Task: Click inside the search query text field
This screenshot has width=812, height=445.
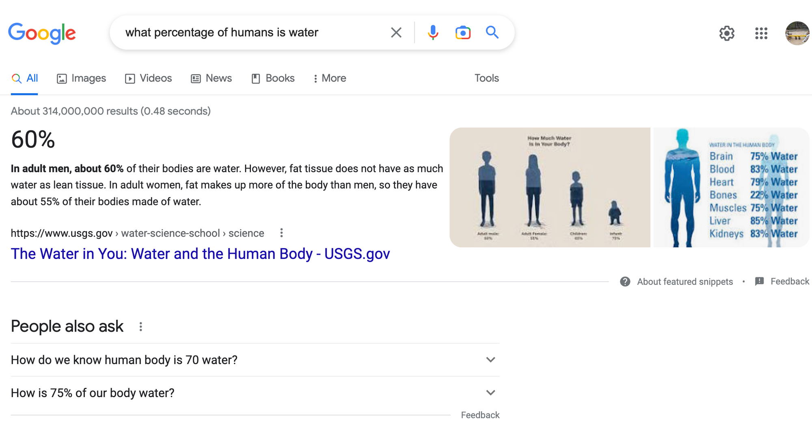Action: pos(244,32)
